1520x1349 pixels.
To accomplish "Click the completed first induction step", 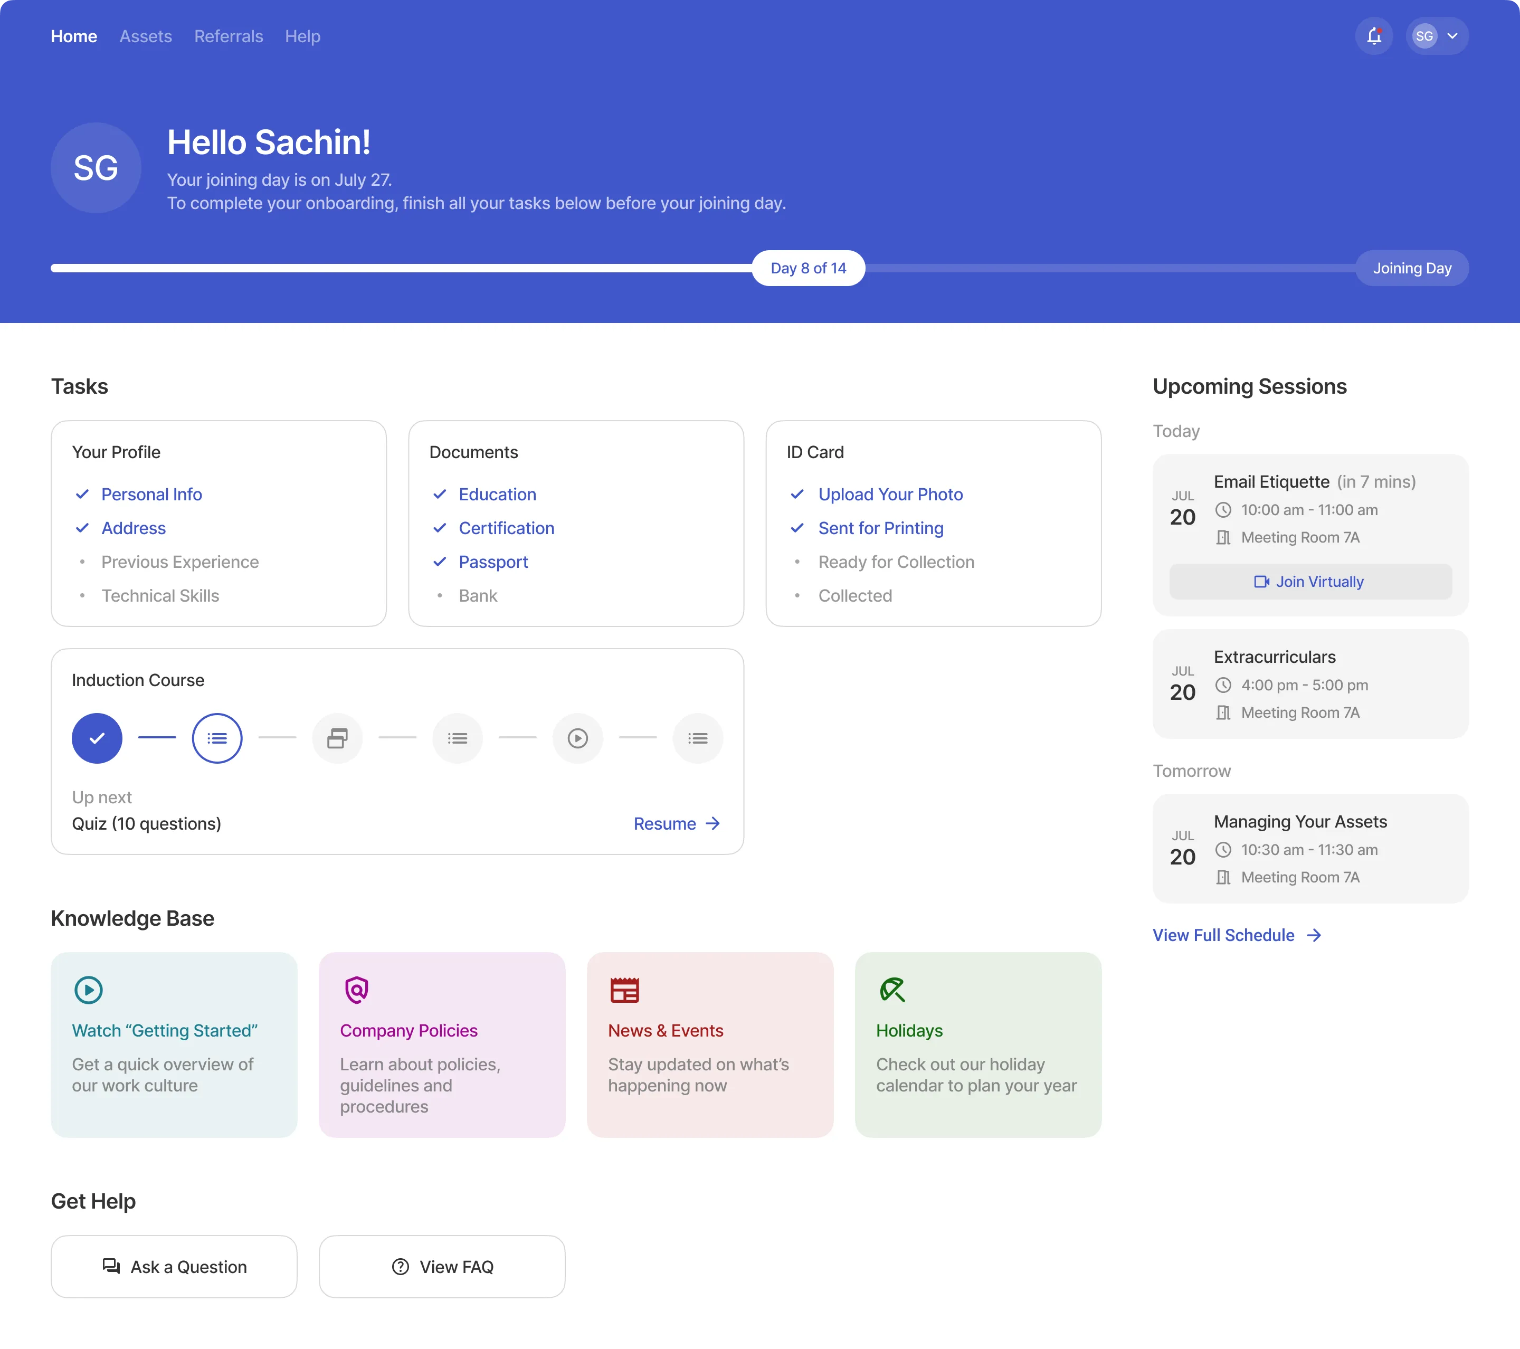I will tap(97, 738).
